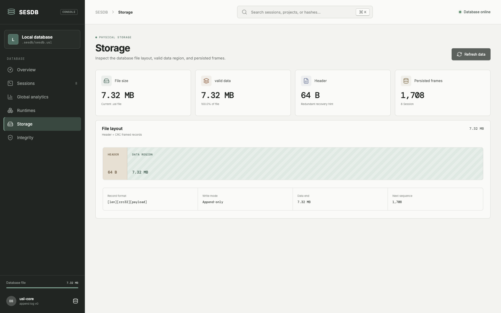Click the Redundant recovery hint caption
The width and height of the screenshot is (501, 313).
coord(317,104)
